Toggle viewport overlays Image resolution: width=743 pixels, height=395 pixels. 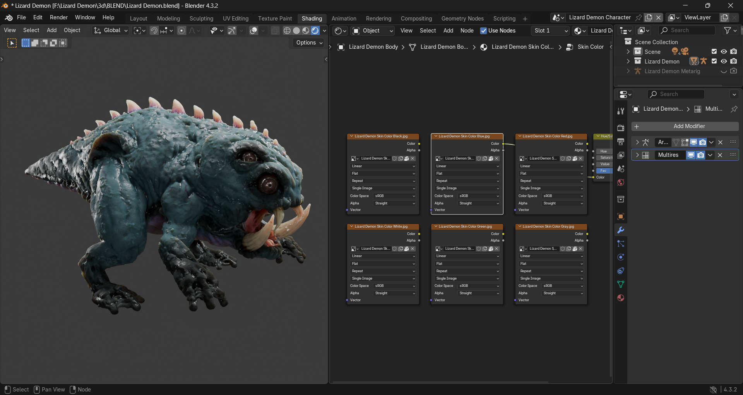click(253, 31)
